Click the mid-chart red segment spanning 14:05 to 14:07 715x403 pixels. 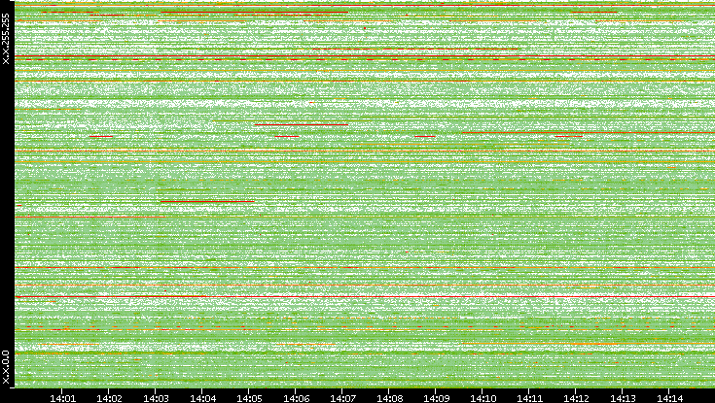tap(301, 124)
